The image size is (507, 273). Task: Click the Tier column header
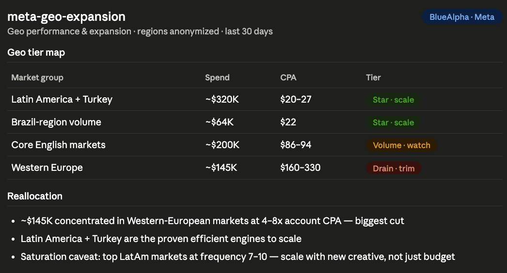(373, 77)
